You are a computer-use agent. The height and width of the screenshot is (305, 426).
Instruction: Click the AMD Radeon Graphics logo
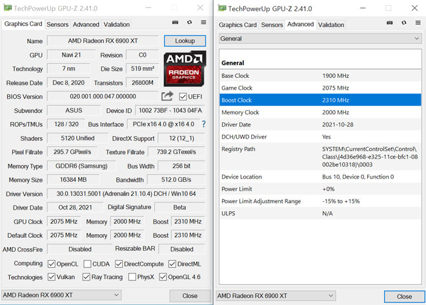(x=185, y=68)
